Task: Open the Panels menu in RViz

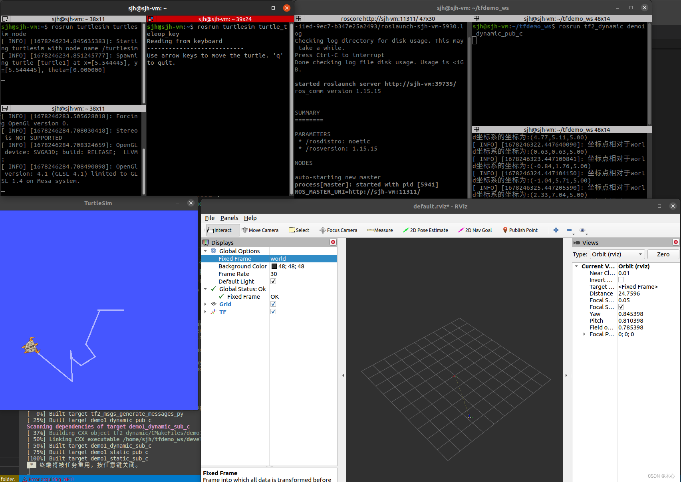Action: [229, 218]
